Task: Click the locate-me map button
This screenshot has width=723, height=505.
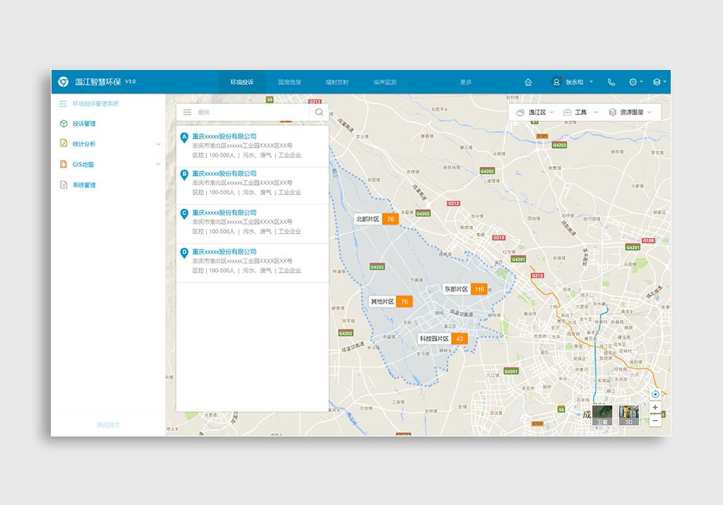Action: 655,394
